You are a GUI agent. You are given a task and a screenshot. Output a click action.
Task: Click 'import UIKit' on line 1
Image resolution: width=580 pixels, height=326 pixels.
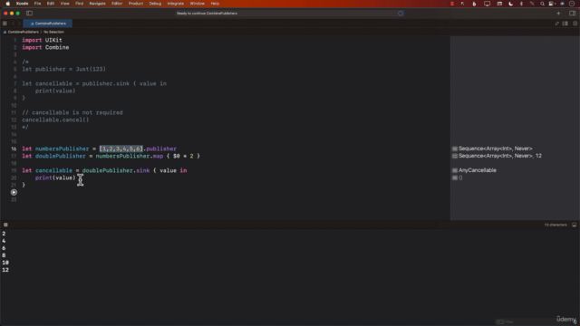pos(42,40)
